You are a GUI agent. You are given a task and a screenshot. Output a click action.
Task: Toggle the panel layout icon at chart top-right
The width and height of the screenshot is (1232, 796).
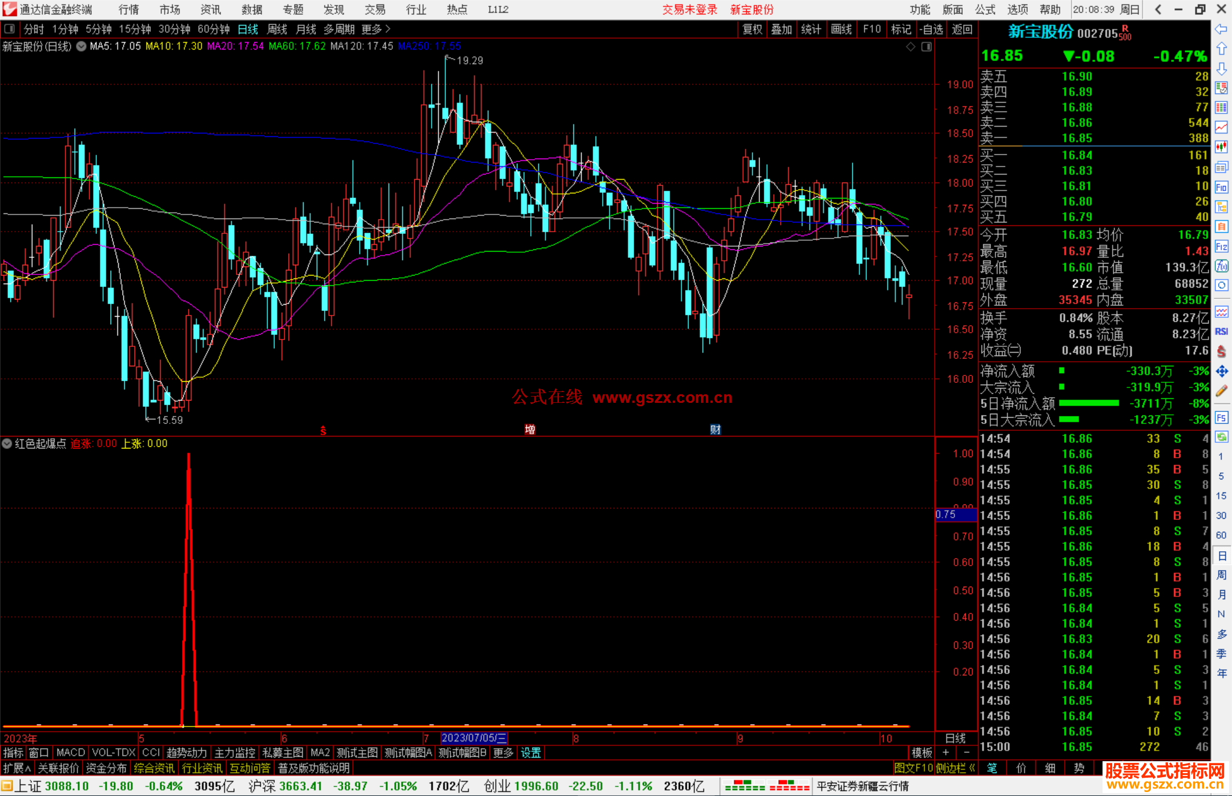point(926,47)
